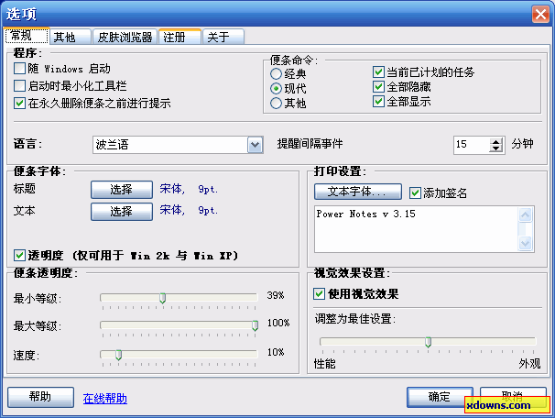This screenshot has width=555, height=418.
Task: Click the signature text box with Power Notes
Action: coord(416,229)
